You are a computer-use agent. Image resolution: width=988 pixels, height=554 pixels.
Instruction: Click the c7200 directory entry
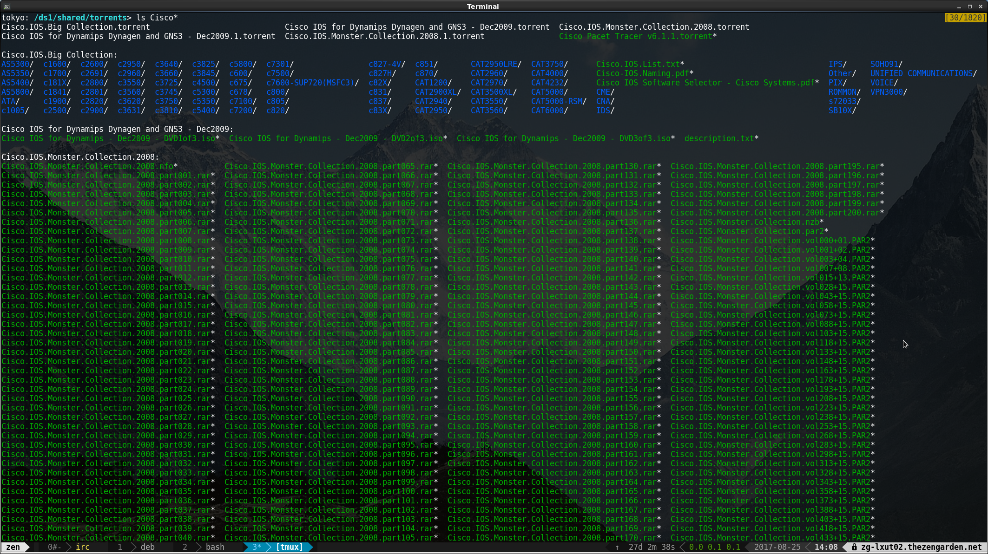(x=241, y=111)
